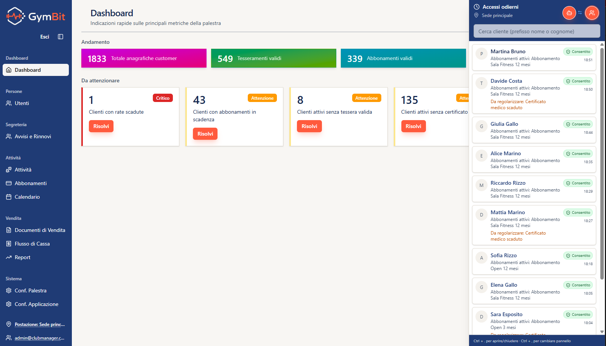Click the scrollbar down arrow in access list
This screenshot has height=346, width=606.
click(602, 332)
